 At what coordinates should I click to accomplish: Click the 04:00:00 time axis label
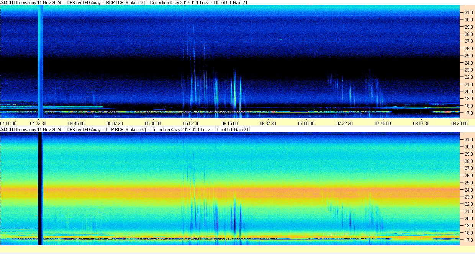click(x=8, y=123)
